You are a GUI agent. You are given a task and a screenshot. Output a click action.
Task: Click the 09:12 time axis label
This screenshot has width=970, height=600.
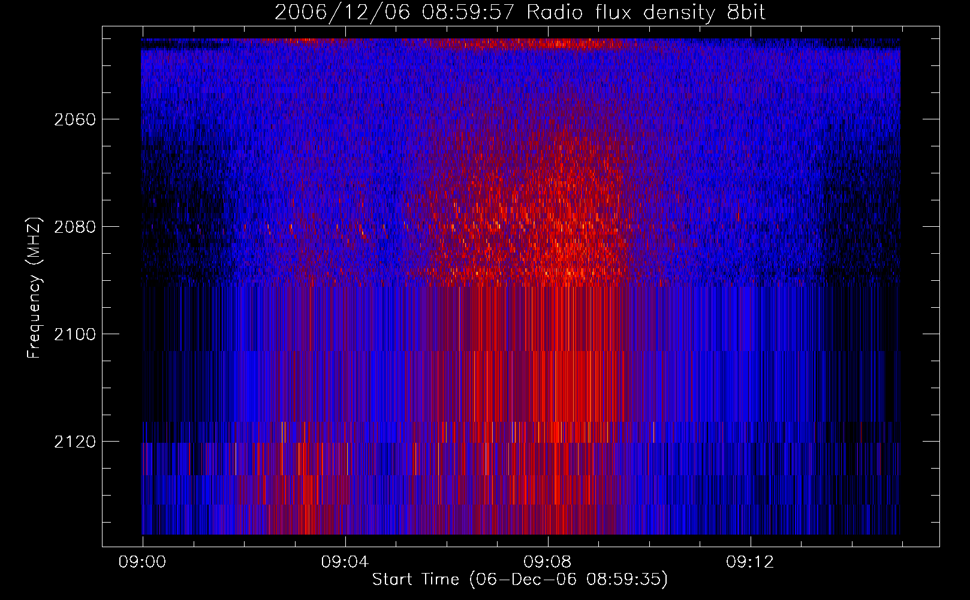750,562
